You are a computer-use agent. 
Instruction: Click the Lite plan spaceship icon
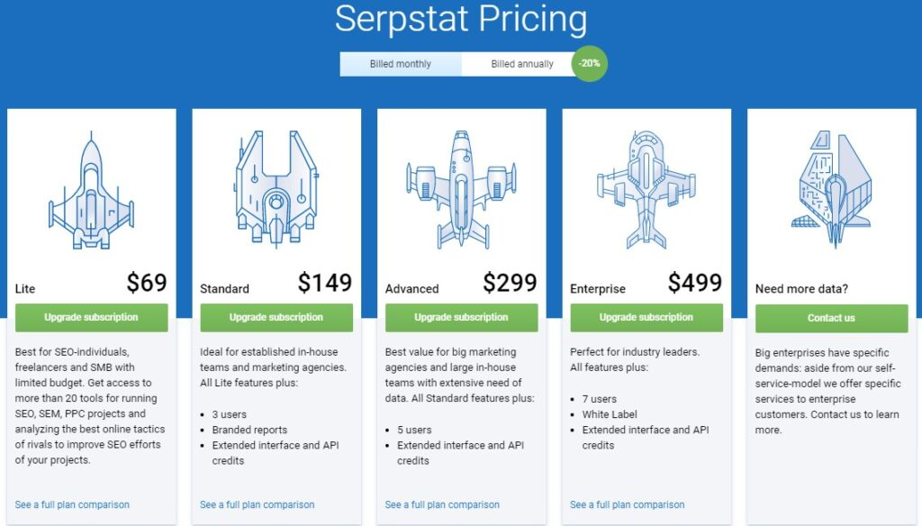tap(91, 192)
